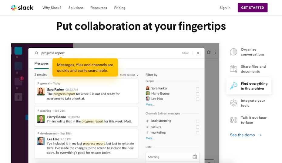Click the Share files and documents icon
The image size is (282, 163).
(233, 69)
